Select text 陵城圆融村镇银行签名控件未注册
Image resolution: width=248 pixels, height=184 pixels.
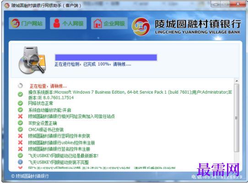tap(59, 149)
